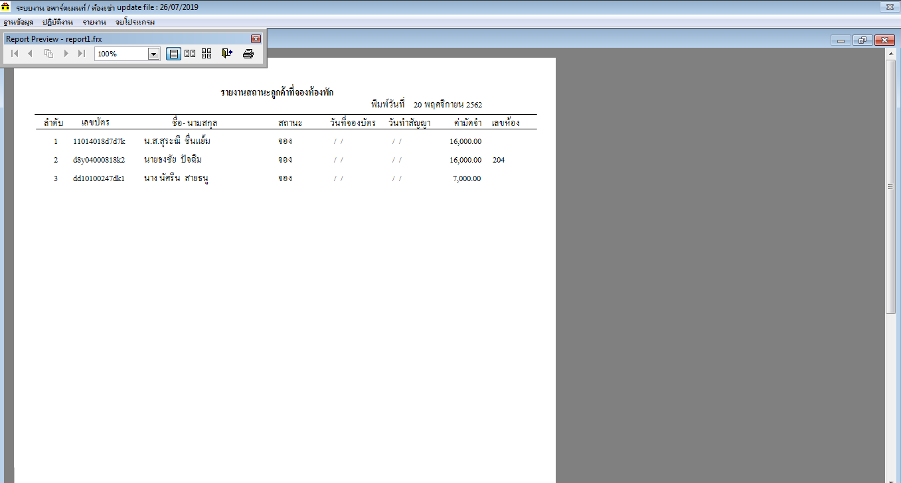Click the วันทำสัญญา column header

[410, 123]
